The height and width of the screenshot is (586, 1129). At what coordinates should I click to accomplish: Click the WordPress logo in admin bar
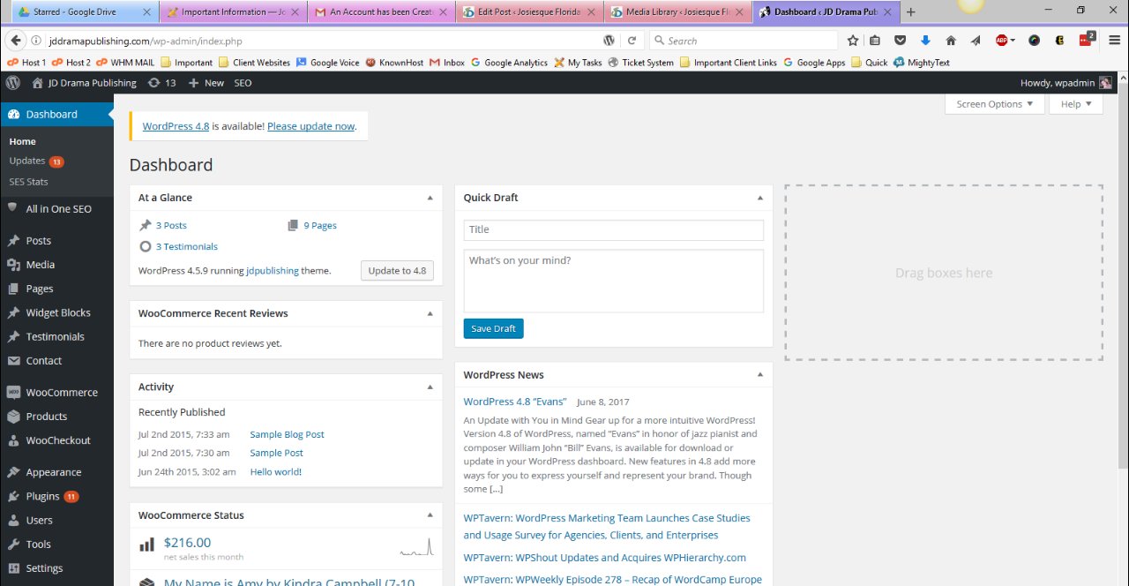click(13, 82)
